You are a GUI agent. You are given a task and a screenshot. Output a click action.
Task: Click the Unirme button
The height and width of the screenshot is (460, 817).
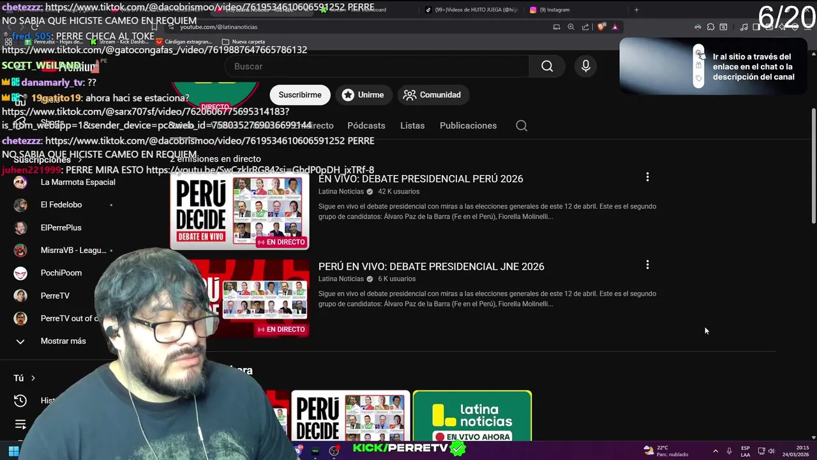point(363,95)
